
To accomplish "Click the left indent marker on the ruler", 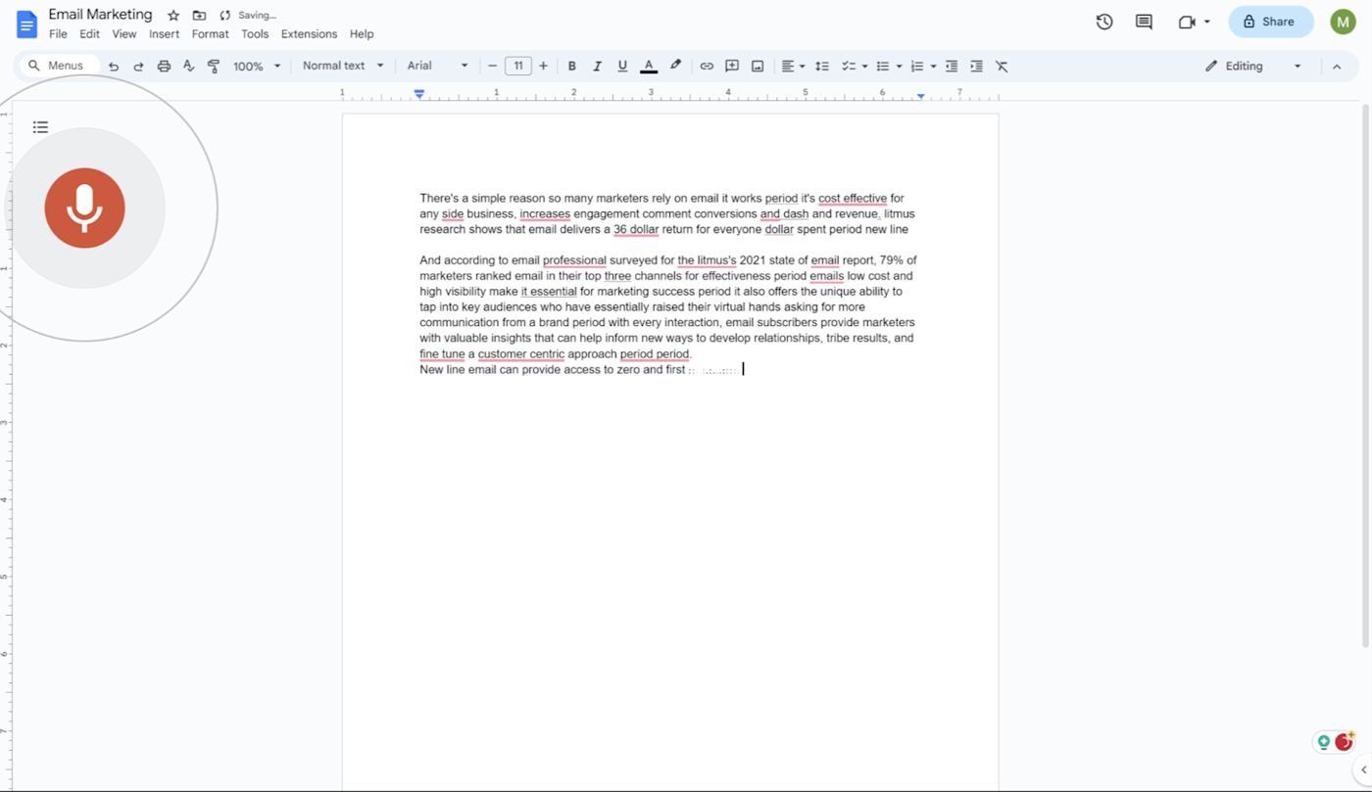I will (419, 95).
